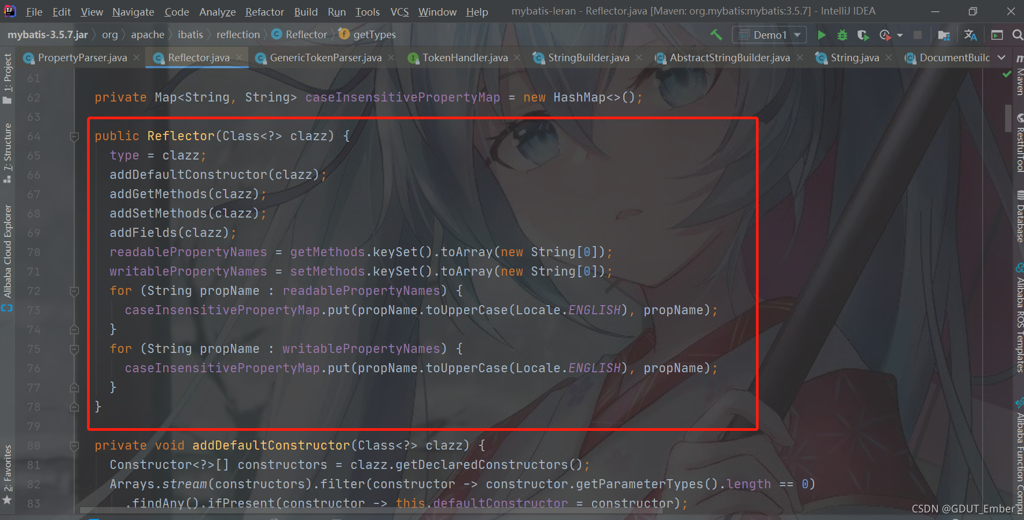Click the Reflector breadcrumb
The width and height of the screenshot is (1024, 520).
click(306, 34)
